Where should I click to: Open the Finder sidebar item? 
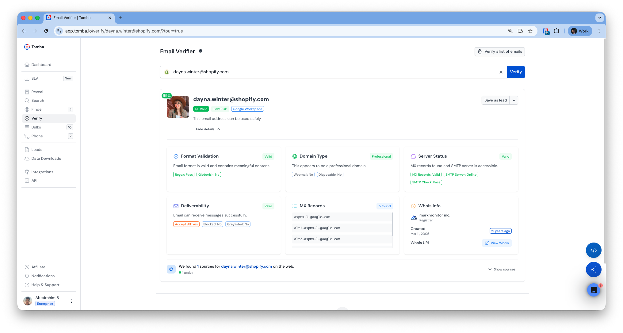click(37, 109)
